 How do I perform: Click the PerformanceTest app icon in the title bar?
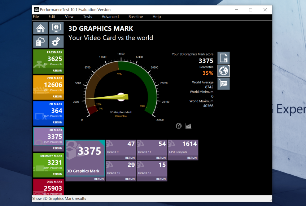[x=36, y=9]
